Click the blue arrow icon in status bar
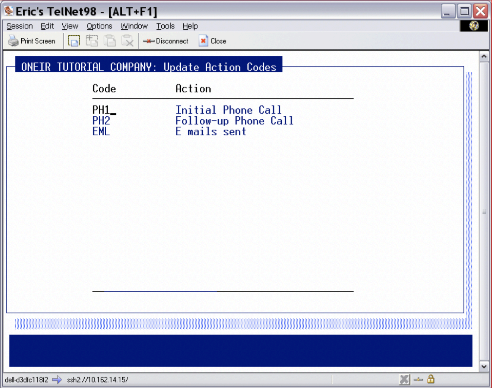 [x=57, y=380]
